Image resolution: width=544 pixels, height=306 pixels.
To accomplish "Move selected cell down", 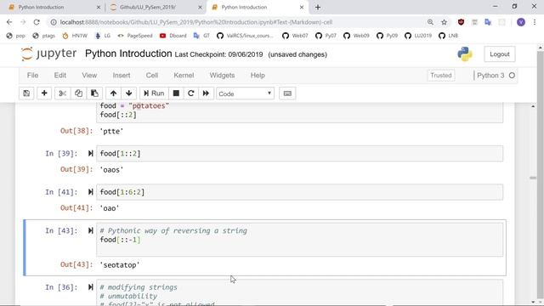I will pos(128,93).
